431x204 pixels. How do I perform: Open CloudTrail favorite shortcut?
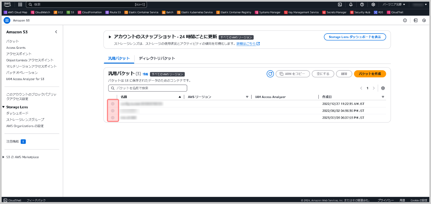pos(395,12)
